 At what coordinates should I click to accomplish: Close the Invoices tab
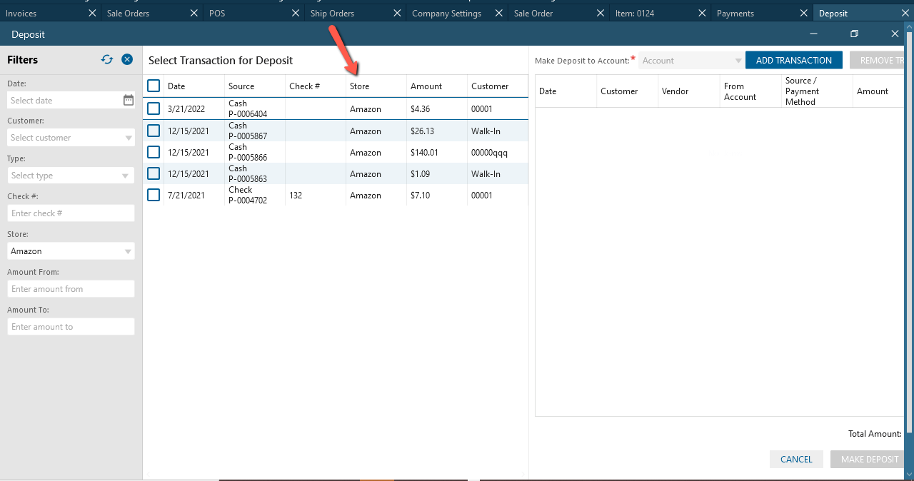coord(91,14)
